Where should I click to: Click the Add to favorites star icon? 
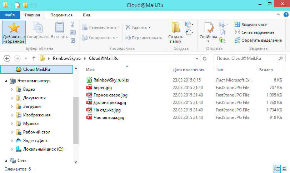14,27
